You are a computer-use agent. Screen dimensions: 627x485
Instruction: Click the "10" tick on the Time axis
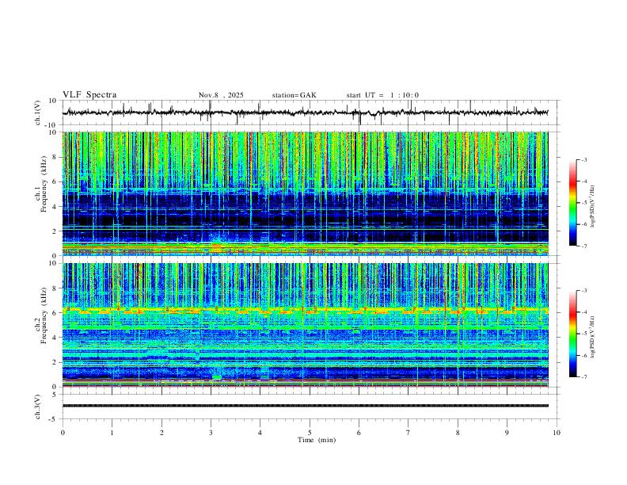[x=557, y=433]
